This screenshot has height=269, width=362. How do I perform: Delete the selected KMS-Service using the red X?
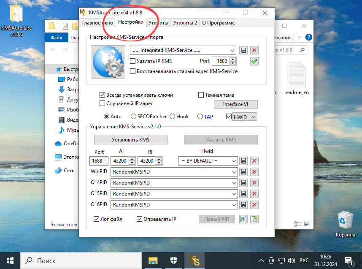(x=254, y=50)
